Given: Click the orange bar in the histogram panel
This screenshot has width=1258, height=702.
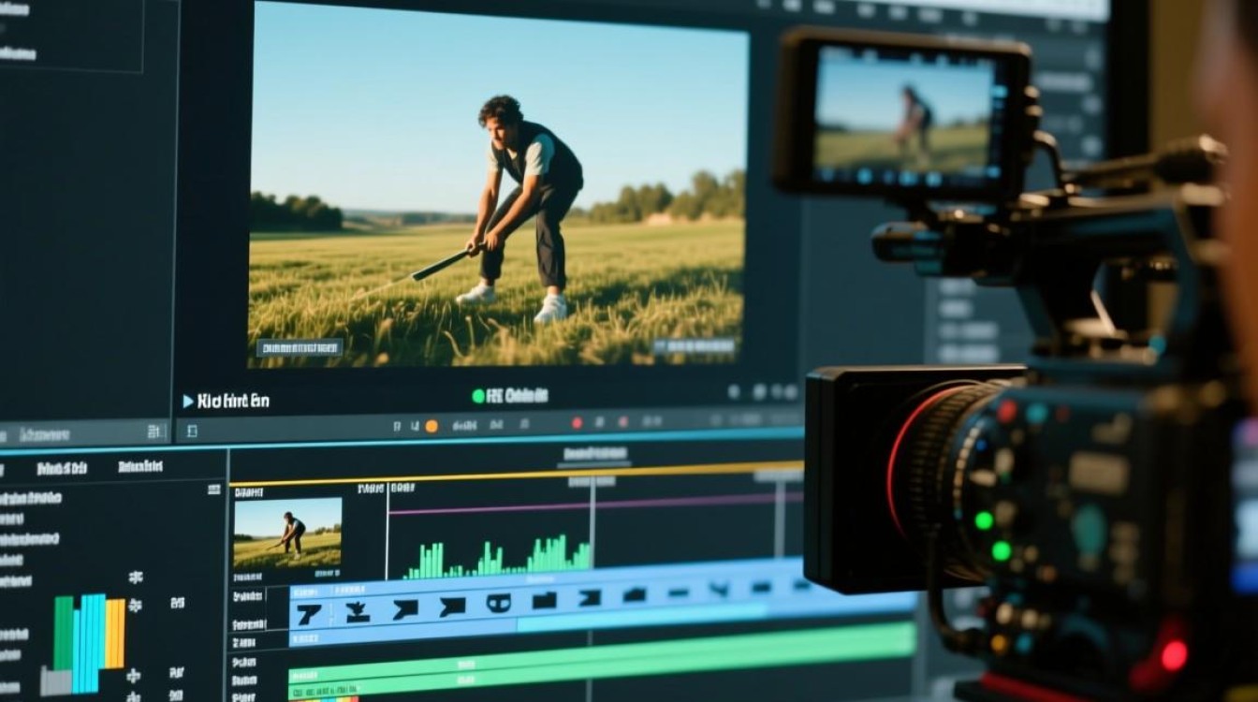Looking at the screenshot, I should click(115, 634).
